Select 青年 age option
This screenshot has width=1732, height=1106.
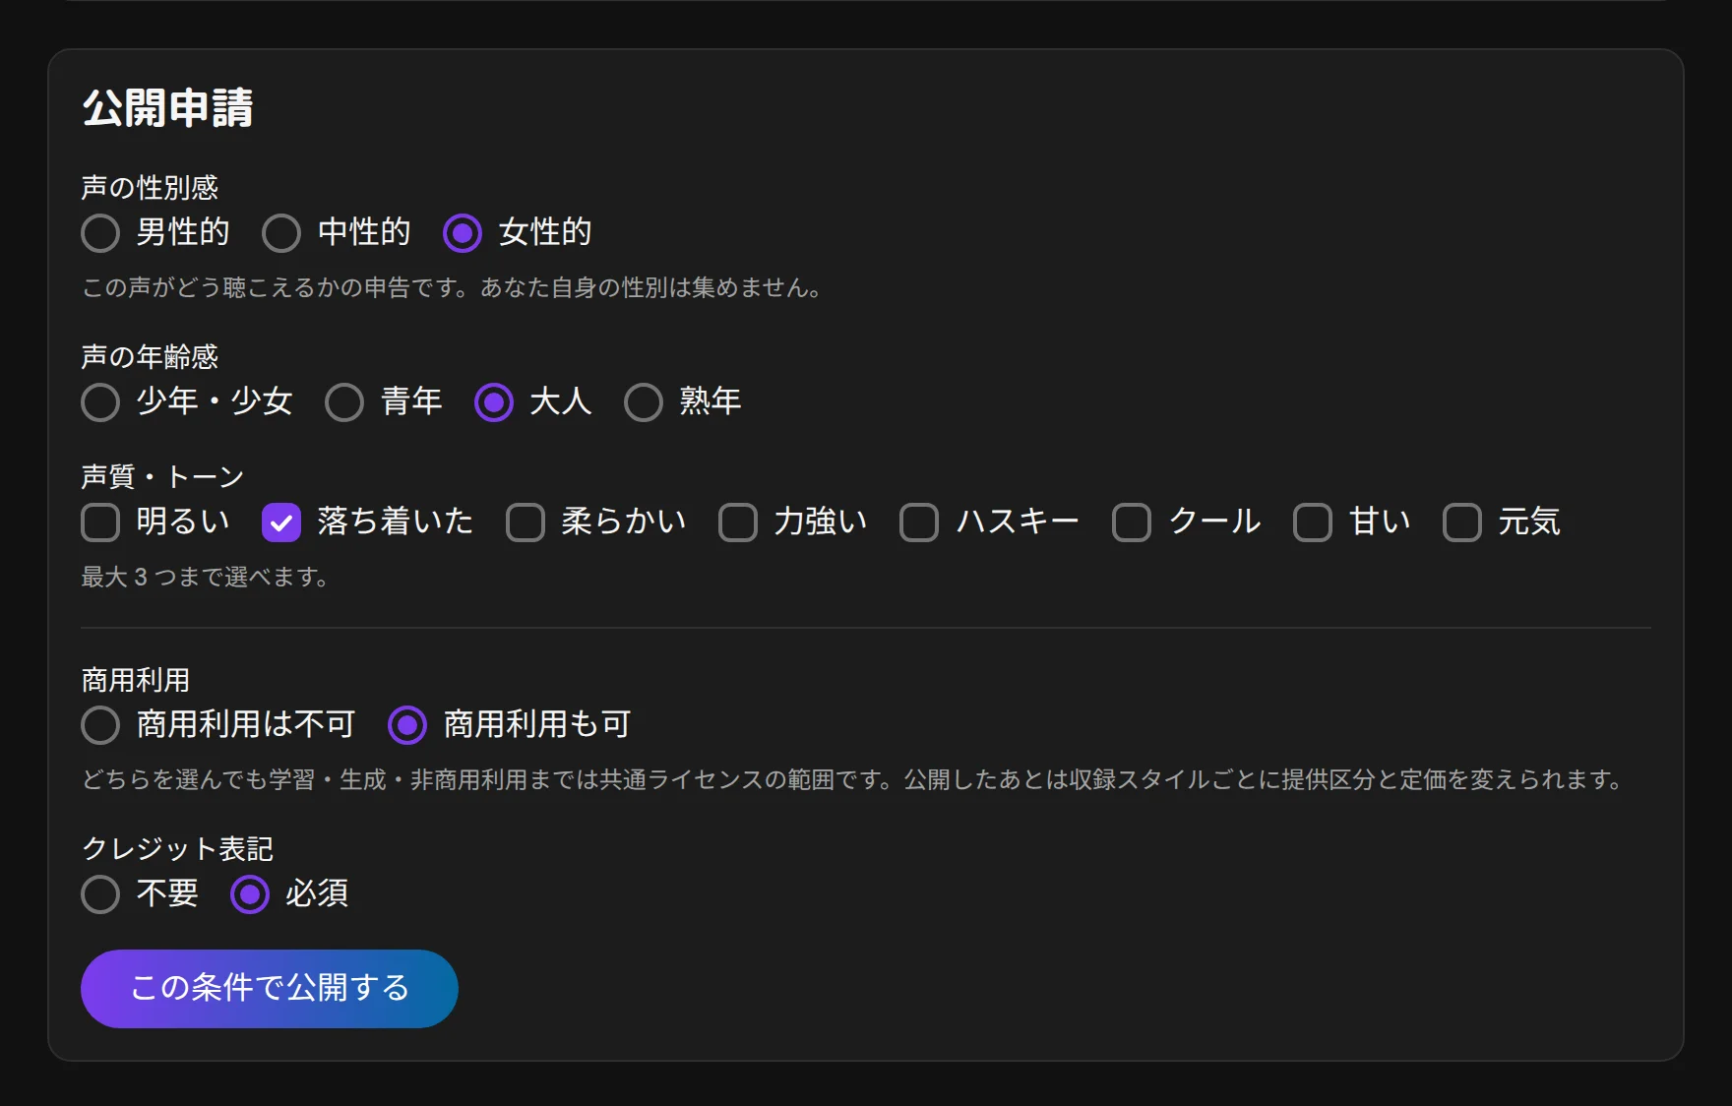point(344,402)
